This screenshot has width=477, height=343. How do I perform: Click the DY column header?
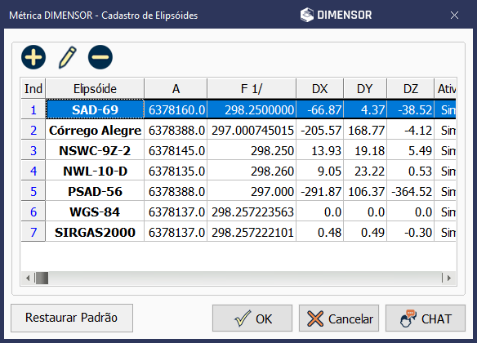point(365,89)
